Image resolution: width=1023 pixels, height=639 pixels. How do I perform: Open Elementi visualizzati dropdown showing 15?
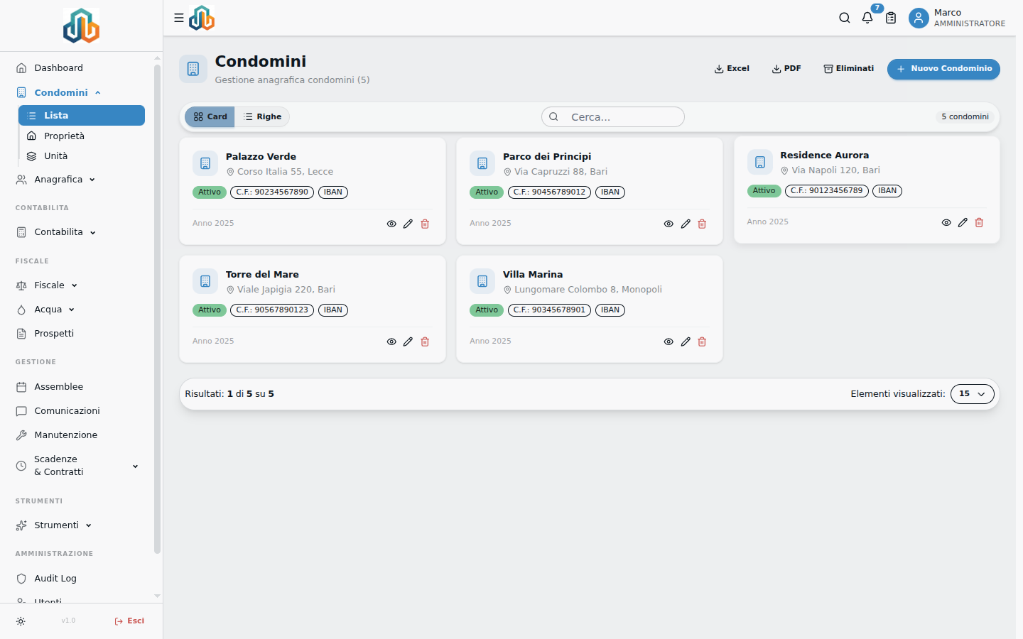coord(973,394)
